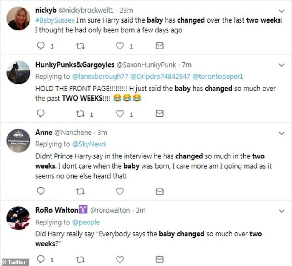The image size is (292, 266).
Task: Expand the HunkyPunks&Gargoyles tweet menu chevron
Action: tap(282, 65)
